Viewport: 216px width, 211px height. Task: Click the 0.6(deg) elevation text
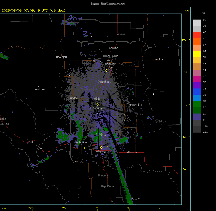(x=58, y=11)
